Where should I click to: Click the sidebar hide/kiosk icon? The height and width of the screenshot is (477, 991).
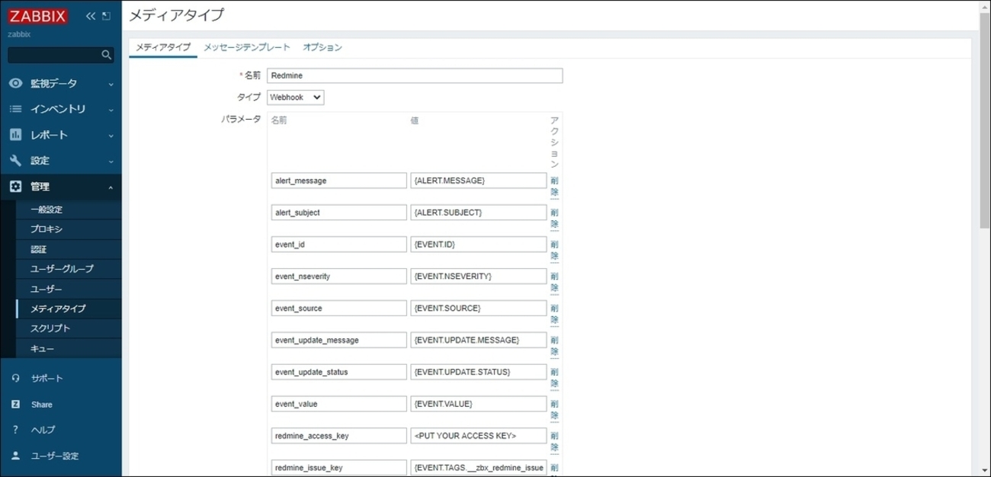click(106, 16)
